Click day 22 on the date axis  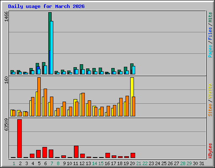[x=145, y=163]
